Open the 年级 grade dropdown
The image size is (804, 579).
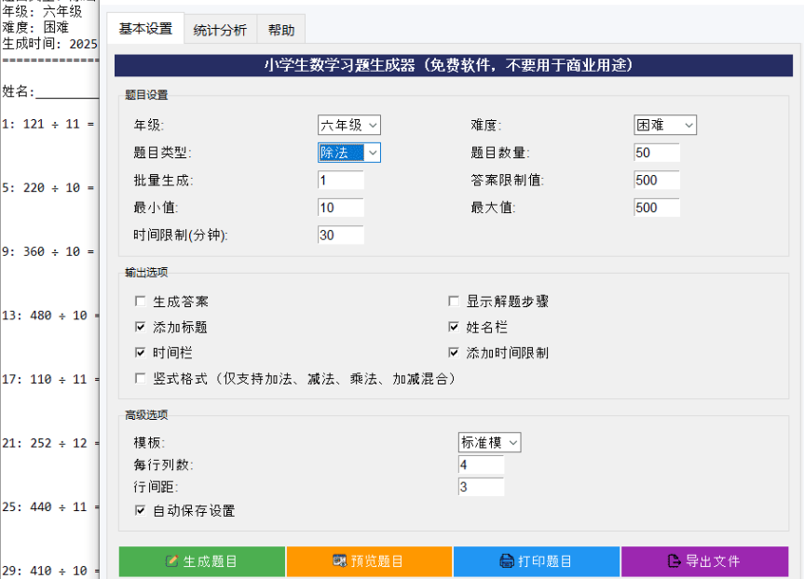point(348,125)
